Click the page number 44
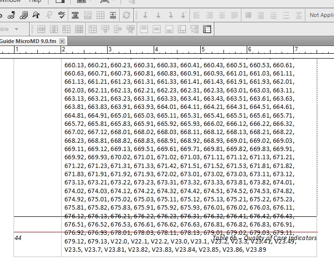Screen dimensions: 334x258 point(18,238)
